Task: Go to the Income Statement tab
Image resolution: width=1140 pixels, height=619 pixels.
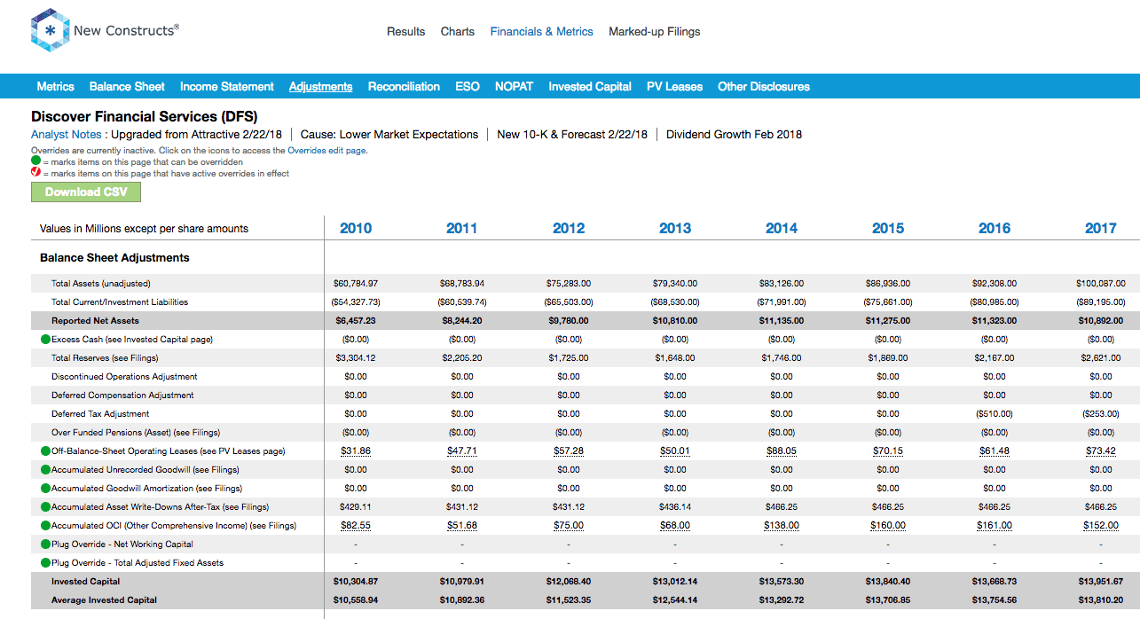Action: [x=227, y=86]
